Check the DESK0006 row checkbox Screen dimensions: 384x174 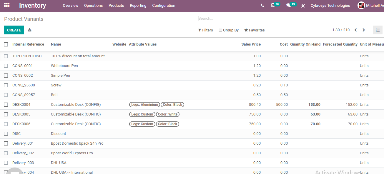click(x=6, y=124)
